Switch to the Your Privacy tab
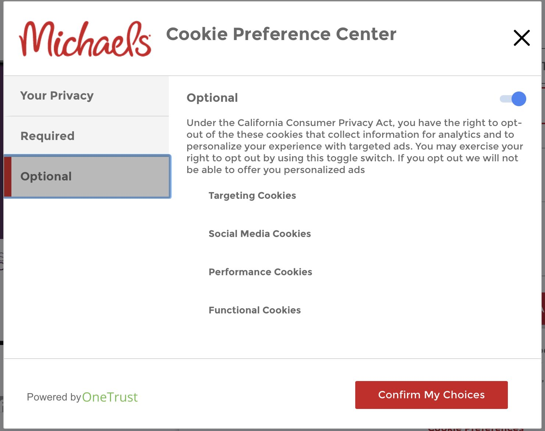 [57, 96]
